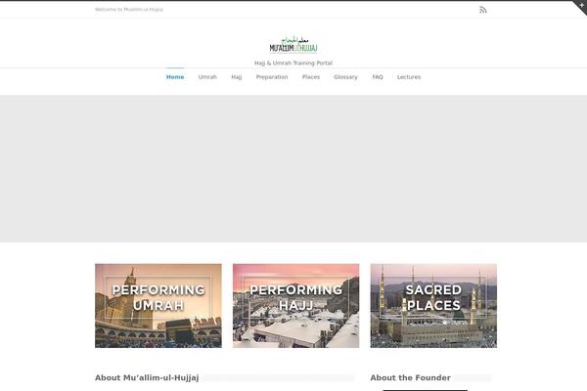Open the Sacred Places image card
This screenshot has height=391, width=587.
click(433, 306)
